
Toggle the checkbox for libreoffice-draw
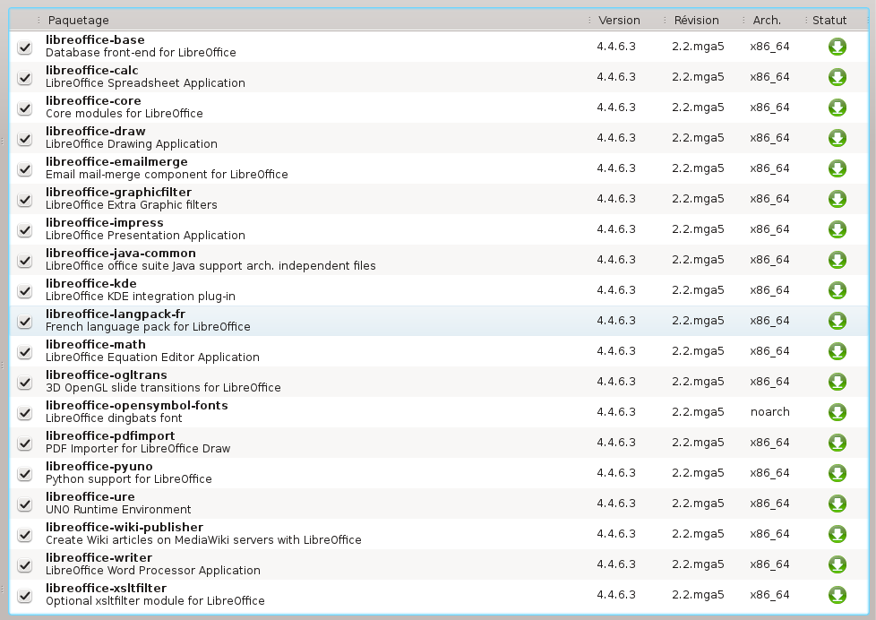[x=24, y=138]
